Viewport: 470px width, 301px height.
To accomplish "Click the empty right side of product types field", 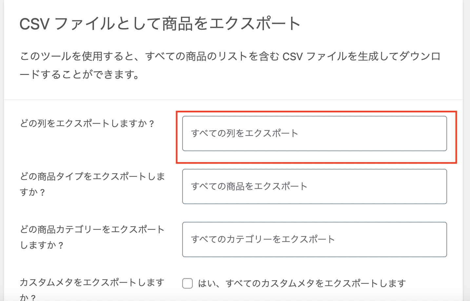I will (x=393, y=186).
